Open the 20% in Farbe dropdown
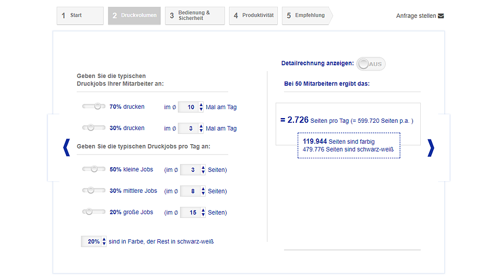 pyautogui.click(x=94, y=241)
